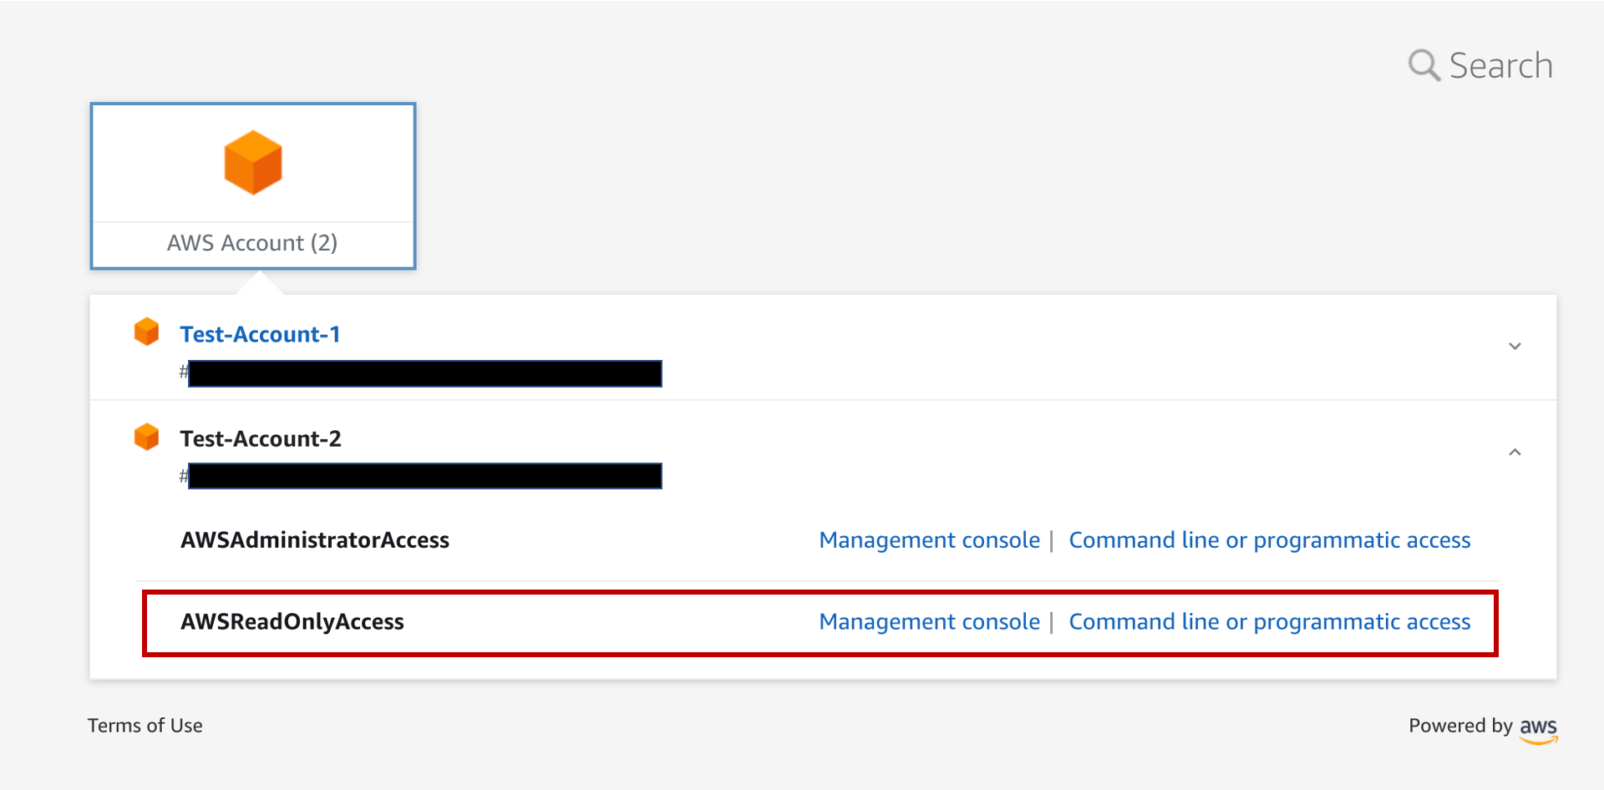Select the AWS Account (2) tile
Viewport: 1604px width, 790px height.
coord(252,185)
